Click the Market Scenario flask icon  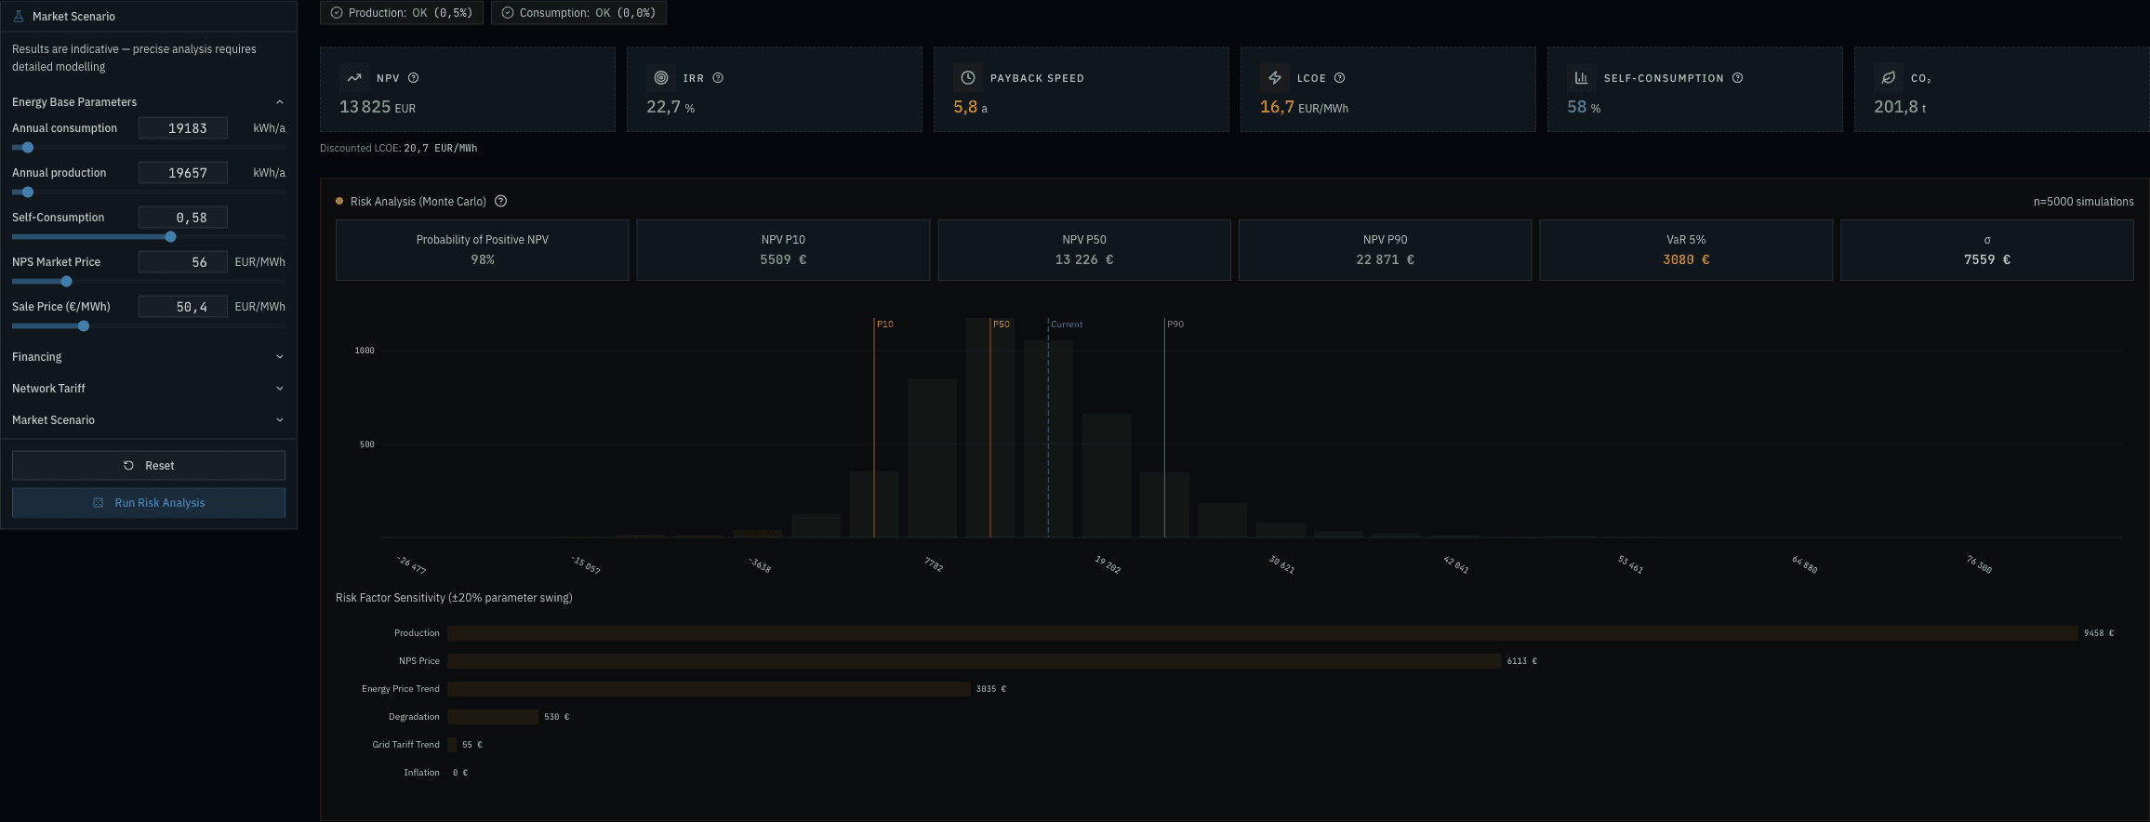pyautogui.click(x=19, y=16)
